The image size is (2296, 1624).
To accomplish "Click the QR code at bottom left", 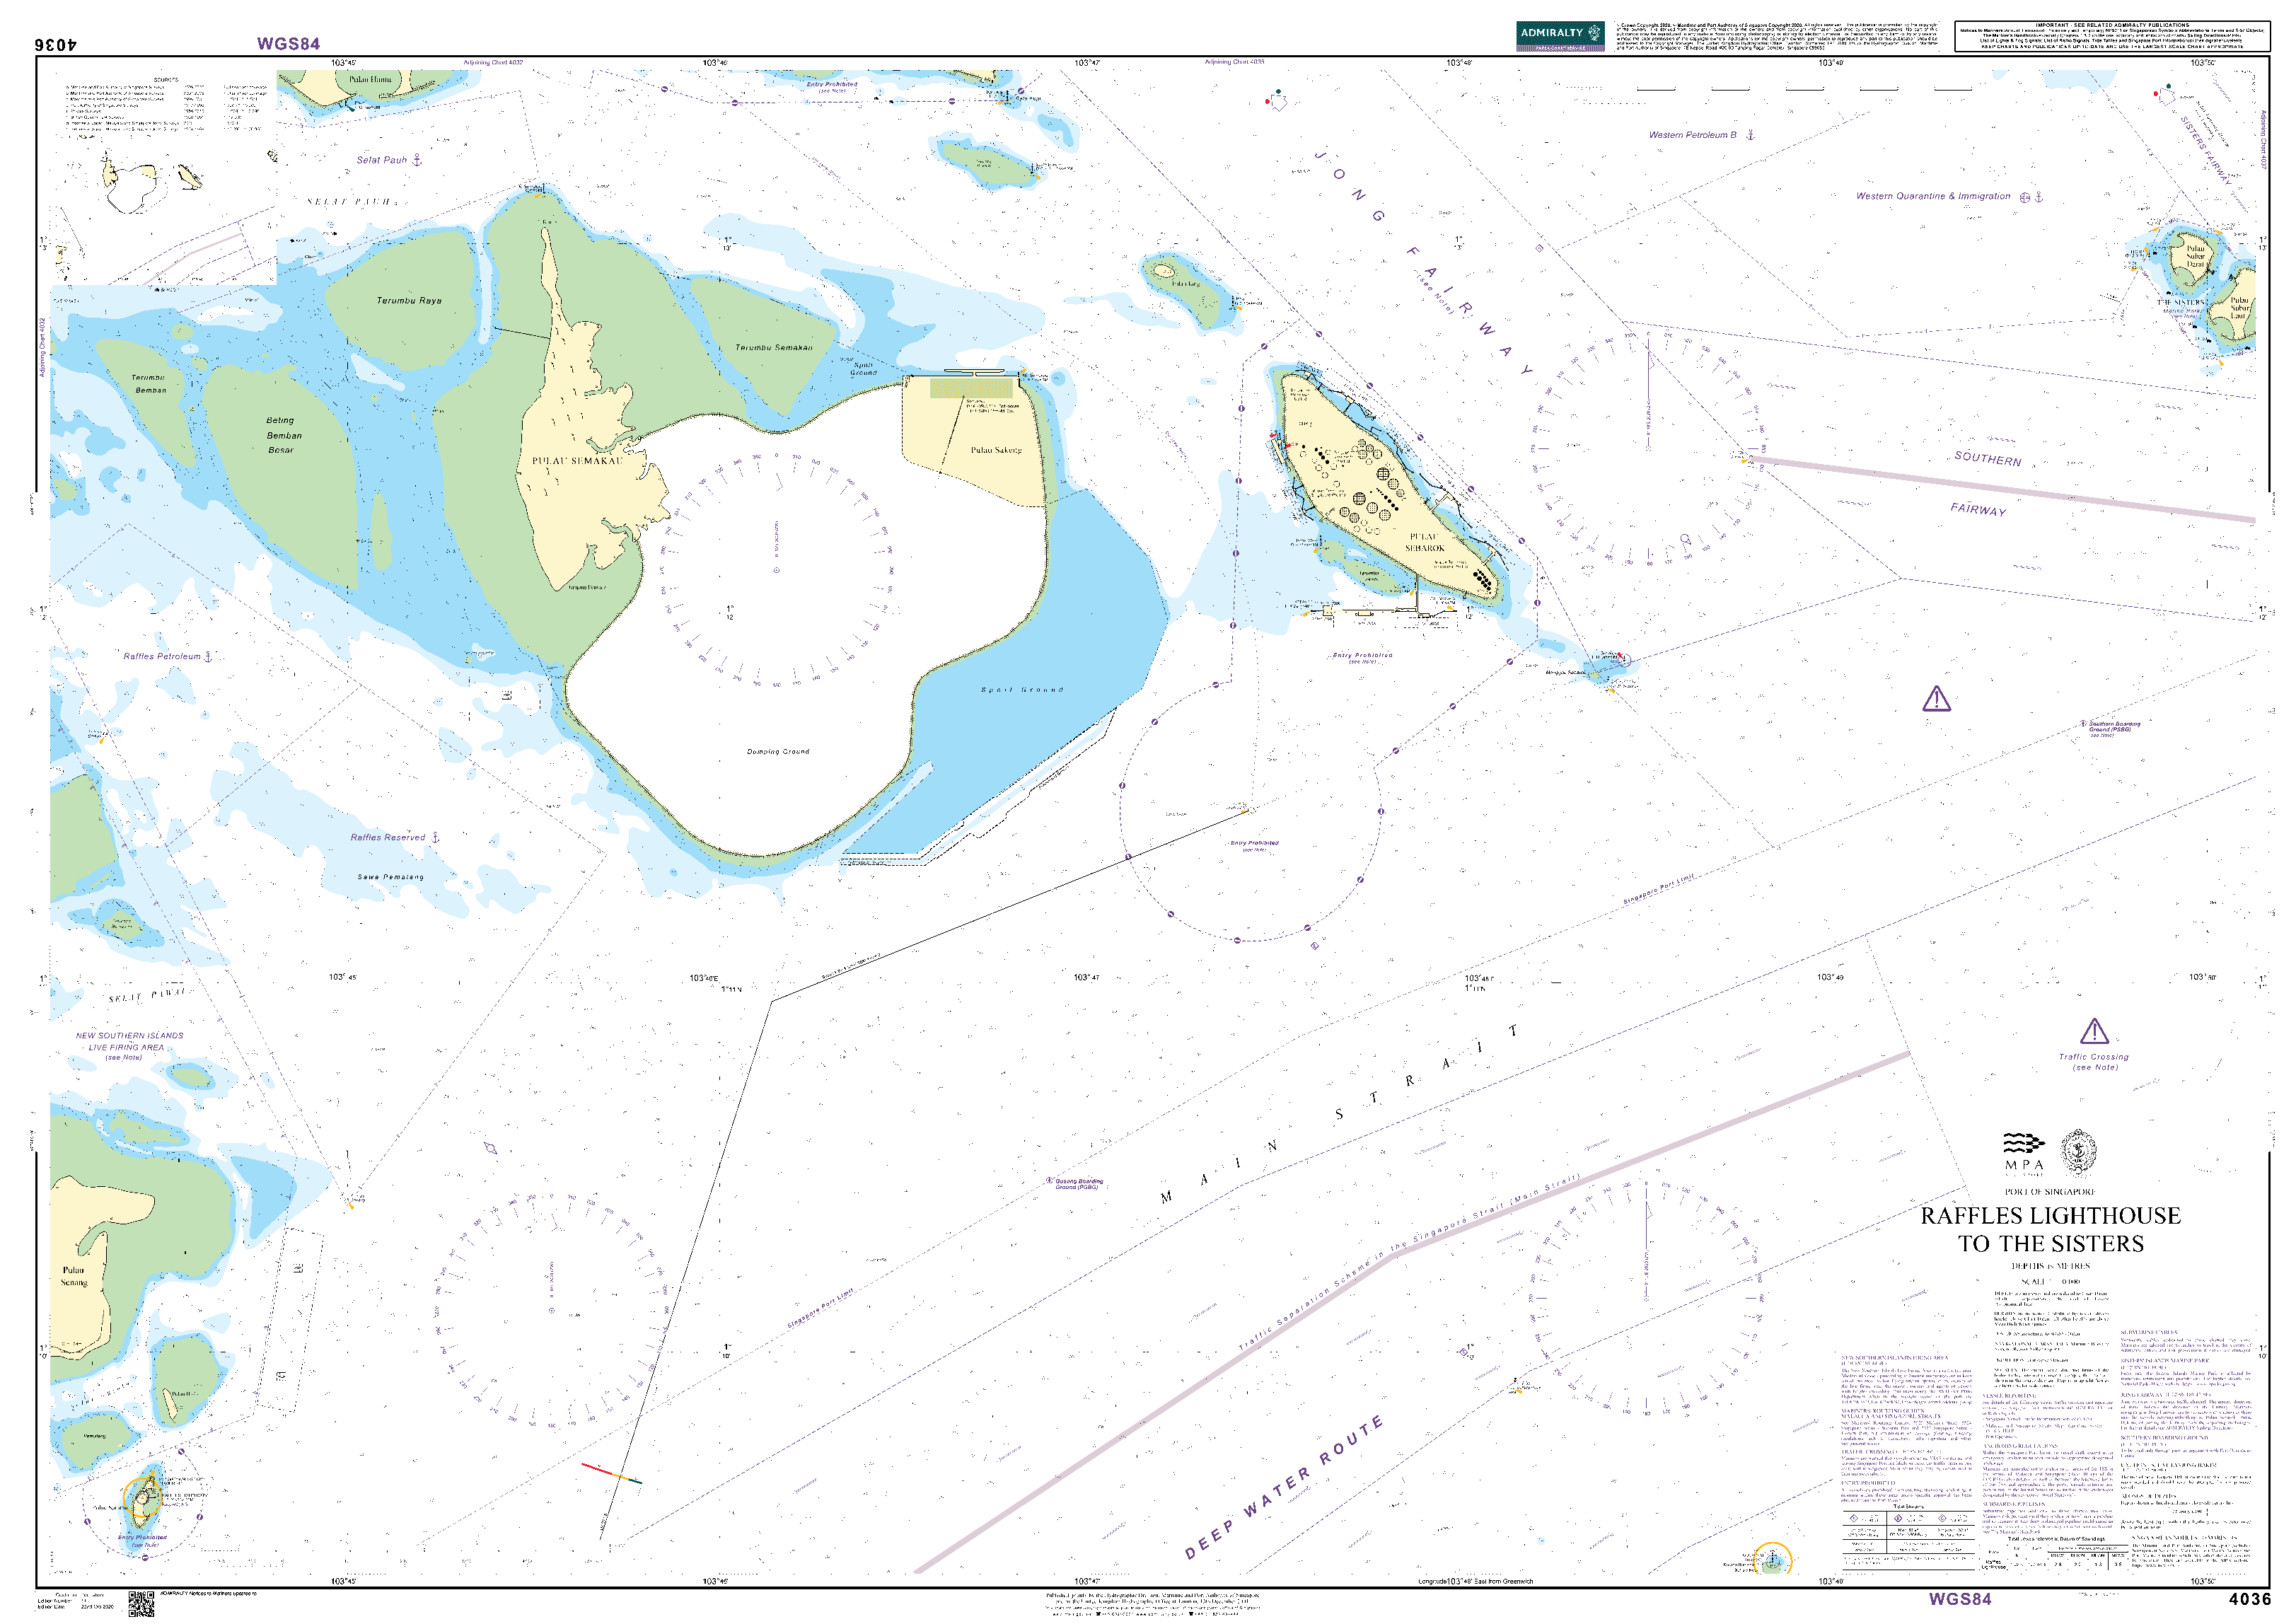I will coord(141,1604).
